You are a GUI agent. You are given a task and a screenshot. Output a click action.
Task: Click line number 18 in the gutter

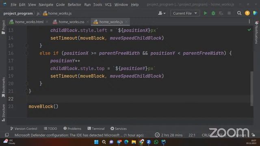click(11, 69)
